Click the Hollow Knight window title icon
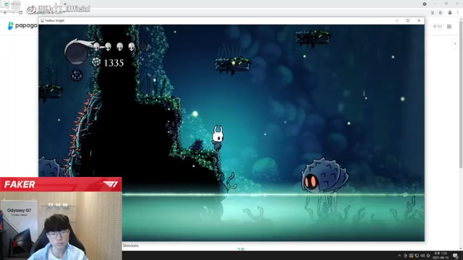The height and width of the screenshot is (260, 463). pos(42,20)
